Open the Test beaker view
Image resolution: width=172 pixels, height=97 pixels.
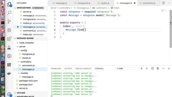pyautogui.click(x=9, y=47)
